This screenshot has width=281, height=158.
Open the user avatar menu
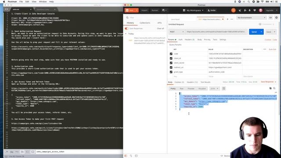[x=260, y=11]
